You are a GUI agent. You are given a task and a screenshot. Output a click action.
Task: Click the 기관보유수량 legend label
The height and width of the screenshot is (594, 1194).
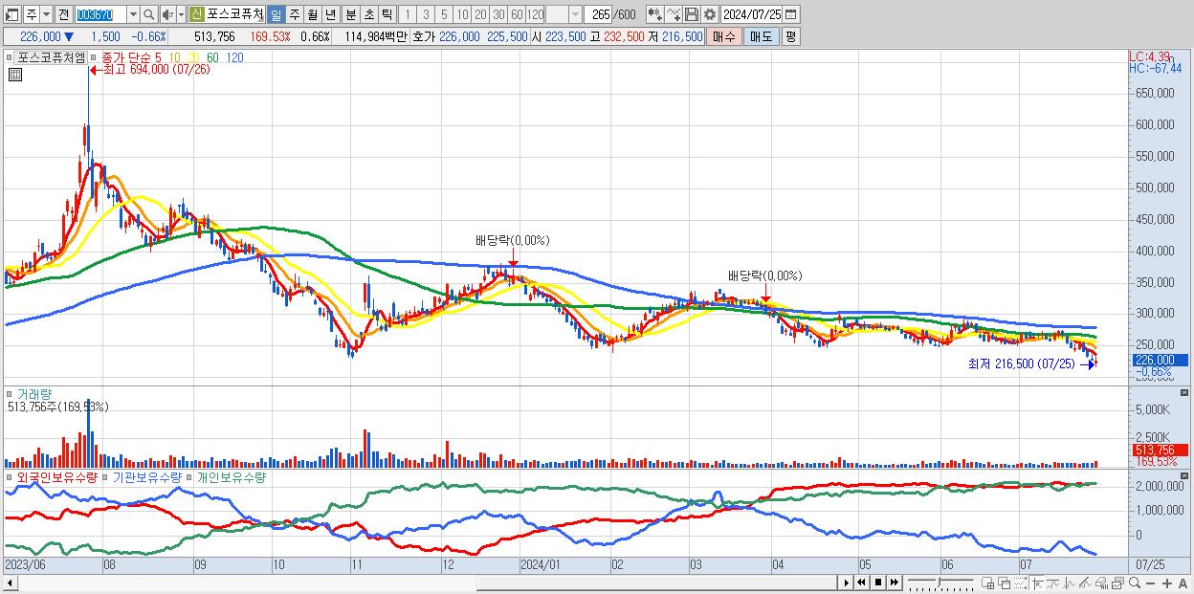145,476
